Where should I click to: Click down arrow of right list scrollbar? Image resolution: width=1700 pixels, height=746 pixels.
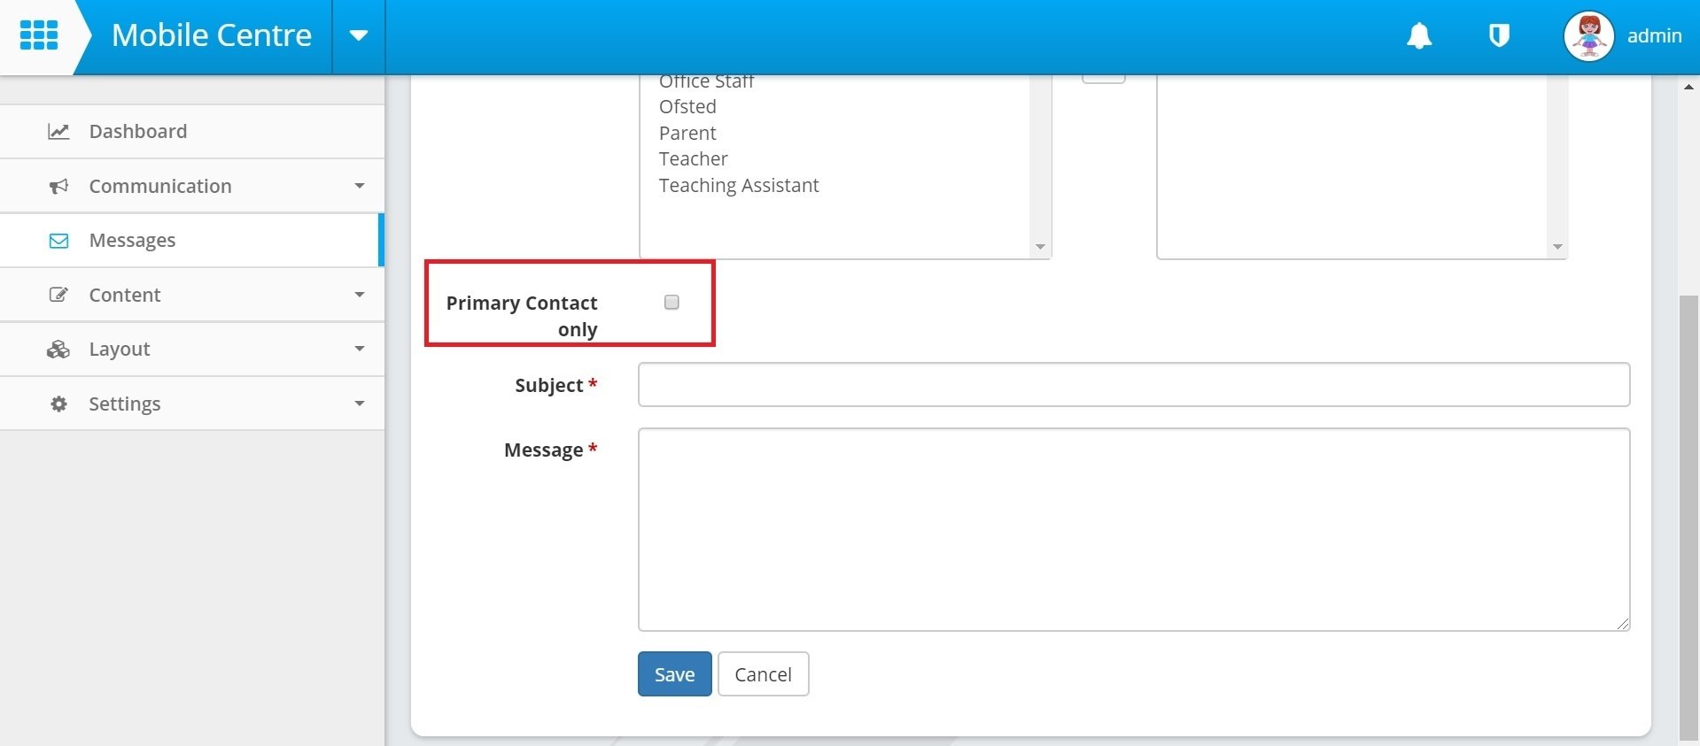click(1557, 247)
